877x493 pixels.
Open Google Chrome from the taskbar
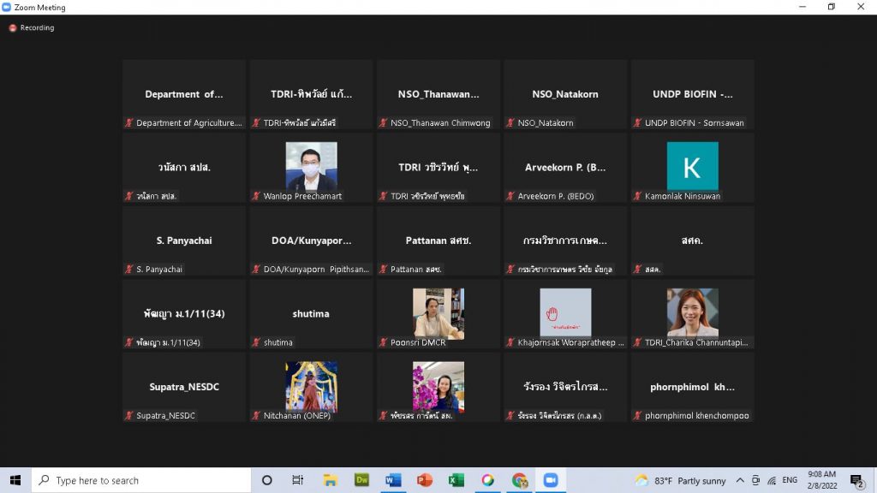coord(519,480)
